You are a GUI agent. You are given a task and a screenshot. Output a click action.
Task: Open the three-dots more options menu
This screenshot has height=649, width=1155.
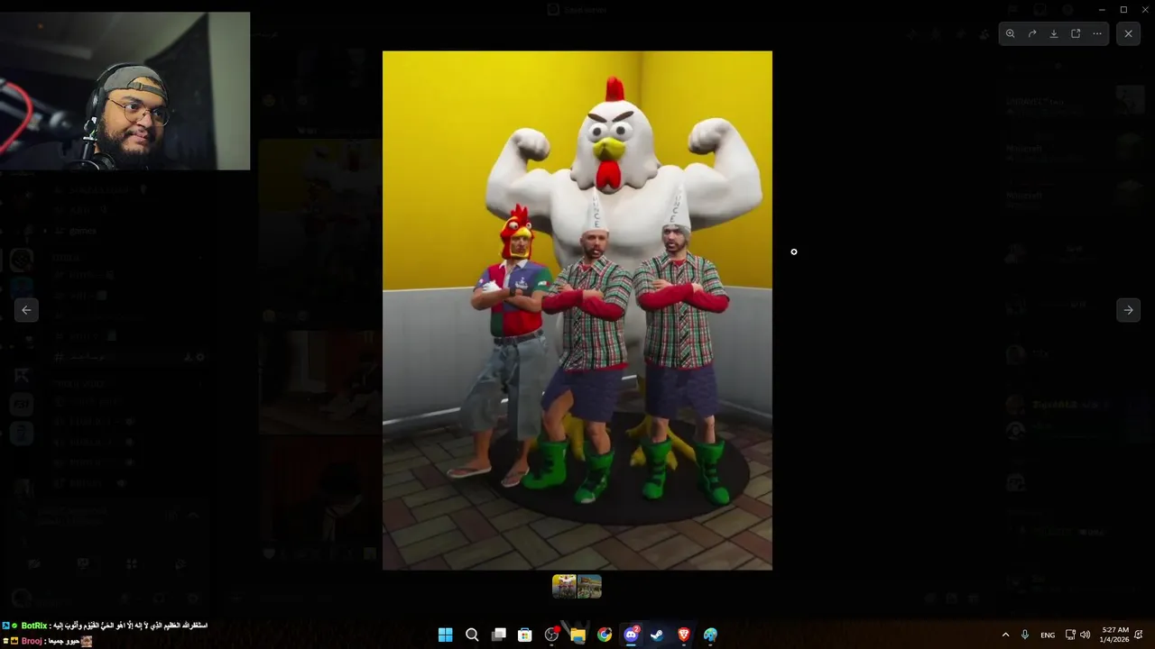tap(1097, 33)
